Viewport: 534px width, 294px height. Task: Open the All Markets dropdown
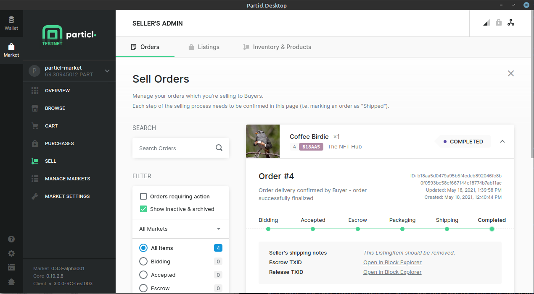180,229
